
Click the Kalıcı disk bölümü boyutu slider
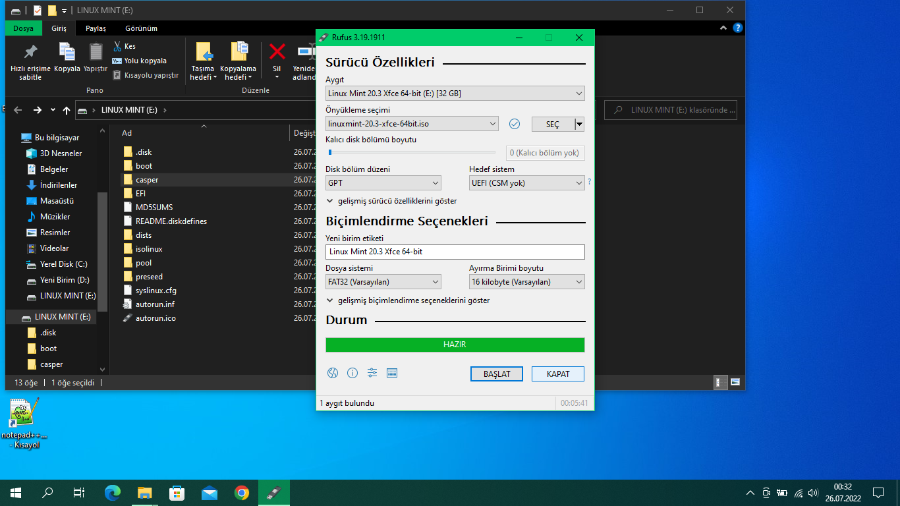click(x=412, y=152)
